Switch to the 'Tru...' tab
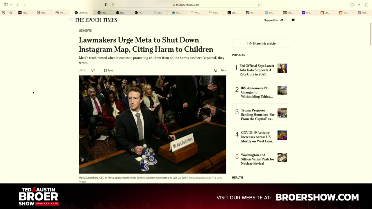372x209 pixels. 344,12
